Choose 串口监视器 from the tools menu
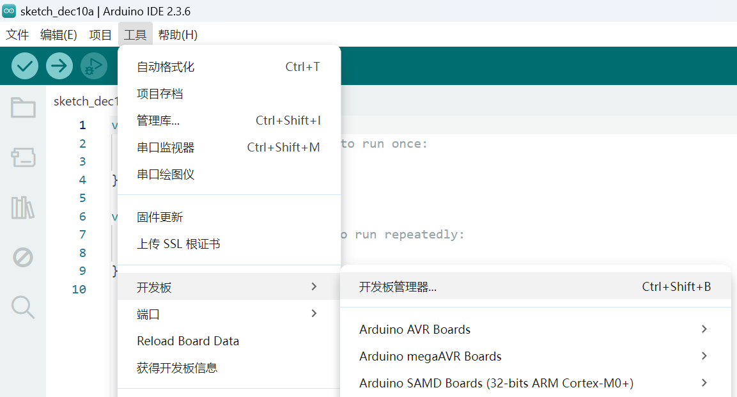 click(166, 148)
